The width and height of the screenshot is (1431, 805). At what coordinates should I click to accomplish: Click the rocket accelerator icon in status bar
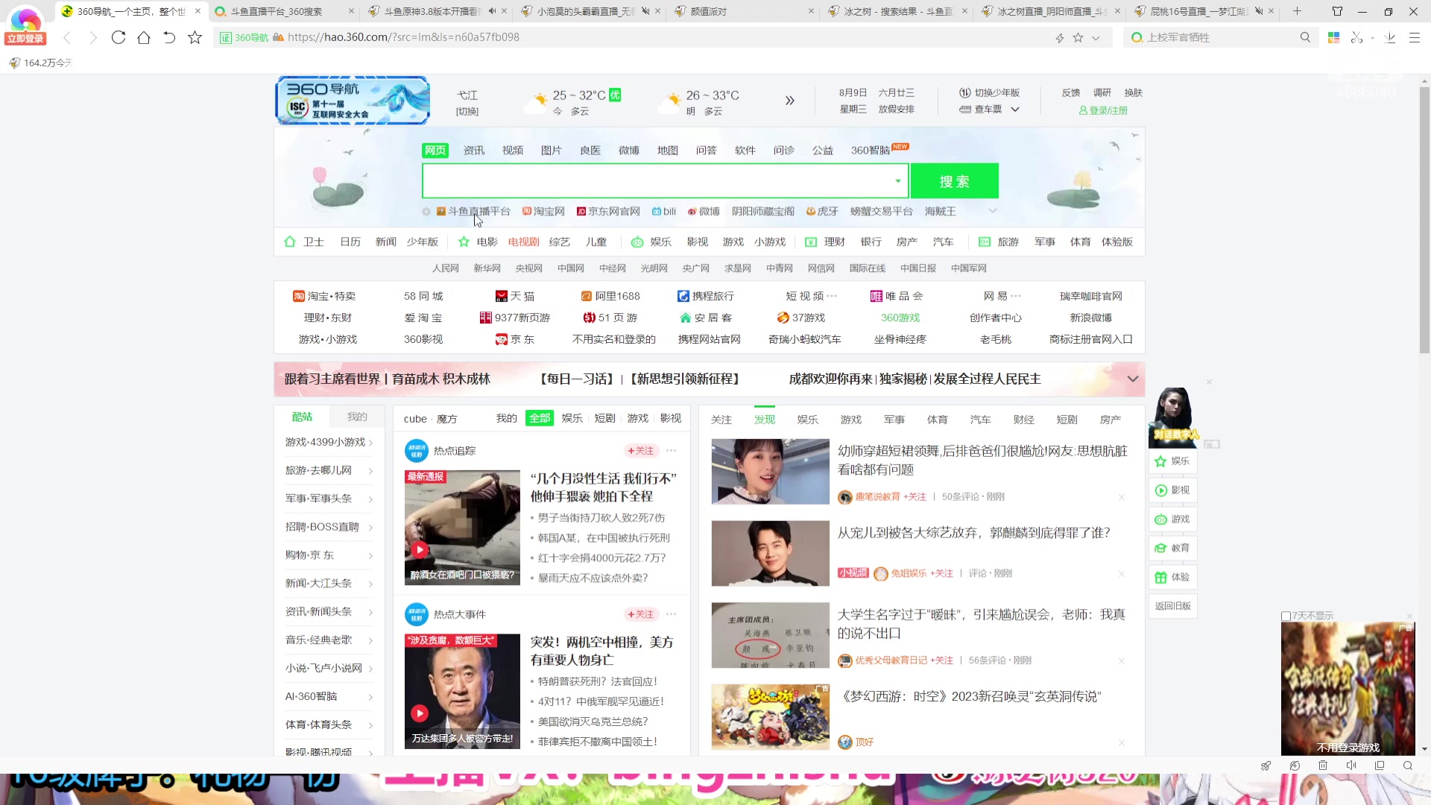pos(1266,765)
